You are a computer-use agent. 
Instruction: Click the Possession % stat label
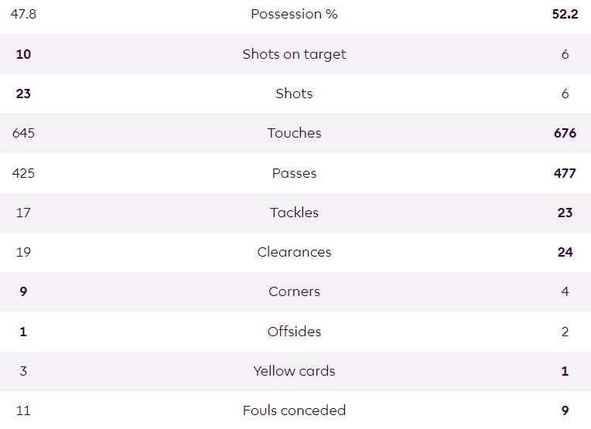pyautogui.click(x=294, y=14)
